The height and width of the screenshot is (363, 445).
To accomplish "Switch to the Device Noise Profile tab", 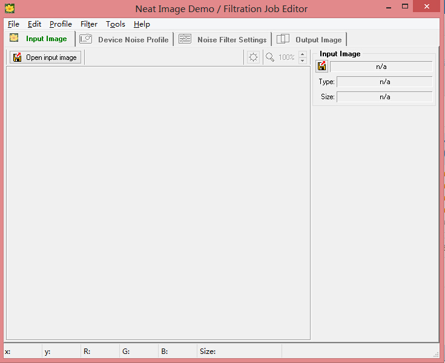I will (124, 39).
